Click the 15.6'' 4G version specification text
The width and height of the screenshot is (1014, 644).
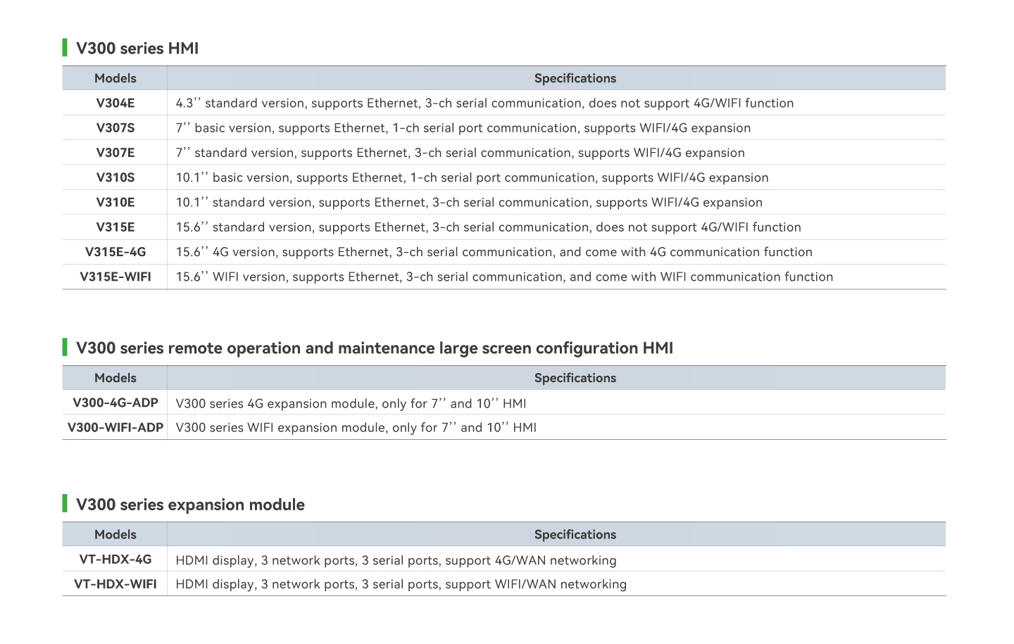pos(494,252)
